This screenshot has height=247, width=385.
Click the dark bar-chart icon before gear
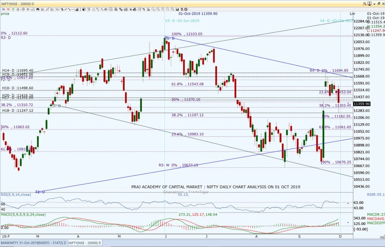177,9
